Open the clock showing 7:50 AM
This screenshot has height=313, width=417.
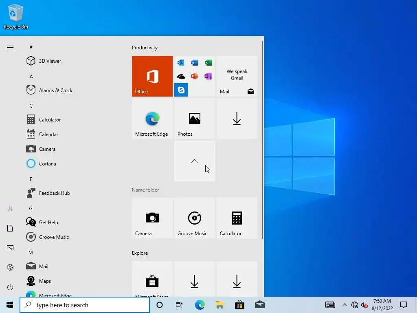(x=382, y=305)
